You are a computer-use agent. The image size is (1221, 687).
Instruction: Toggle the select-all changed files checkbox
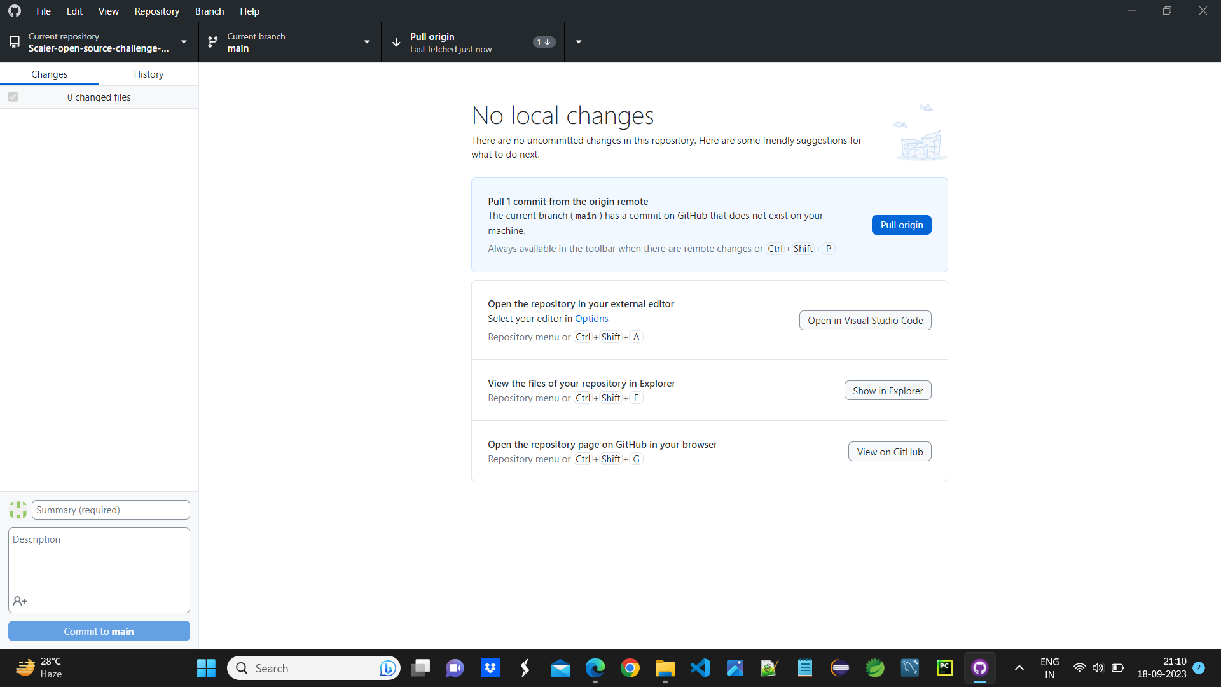[x=13, y=97]
